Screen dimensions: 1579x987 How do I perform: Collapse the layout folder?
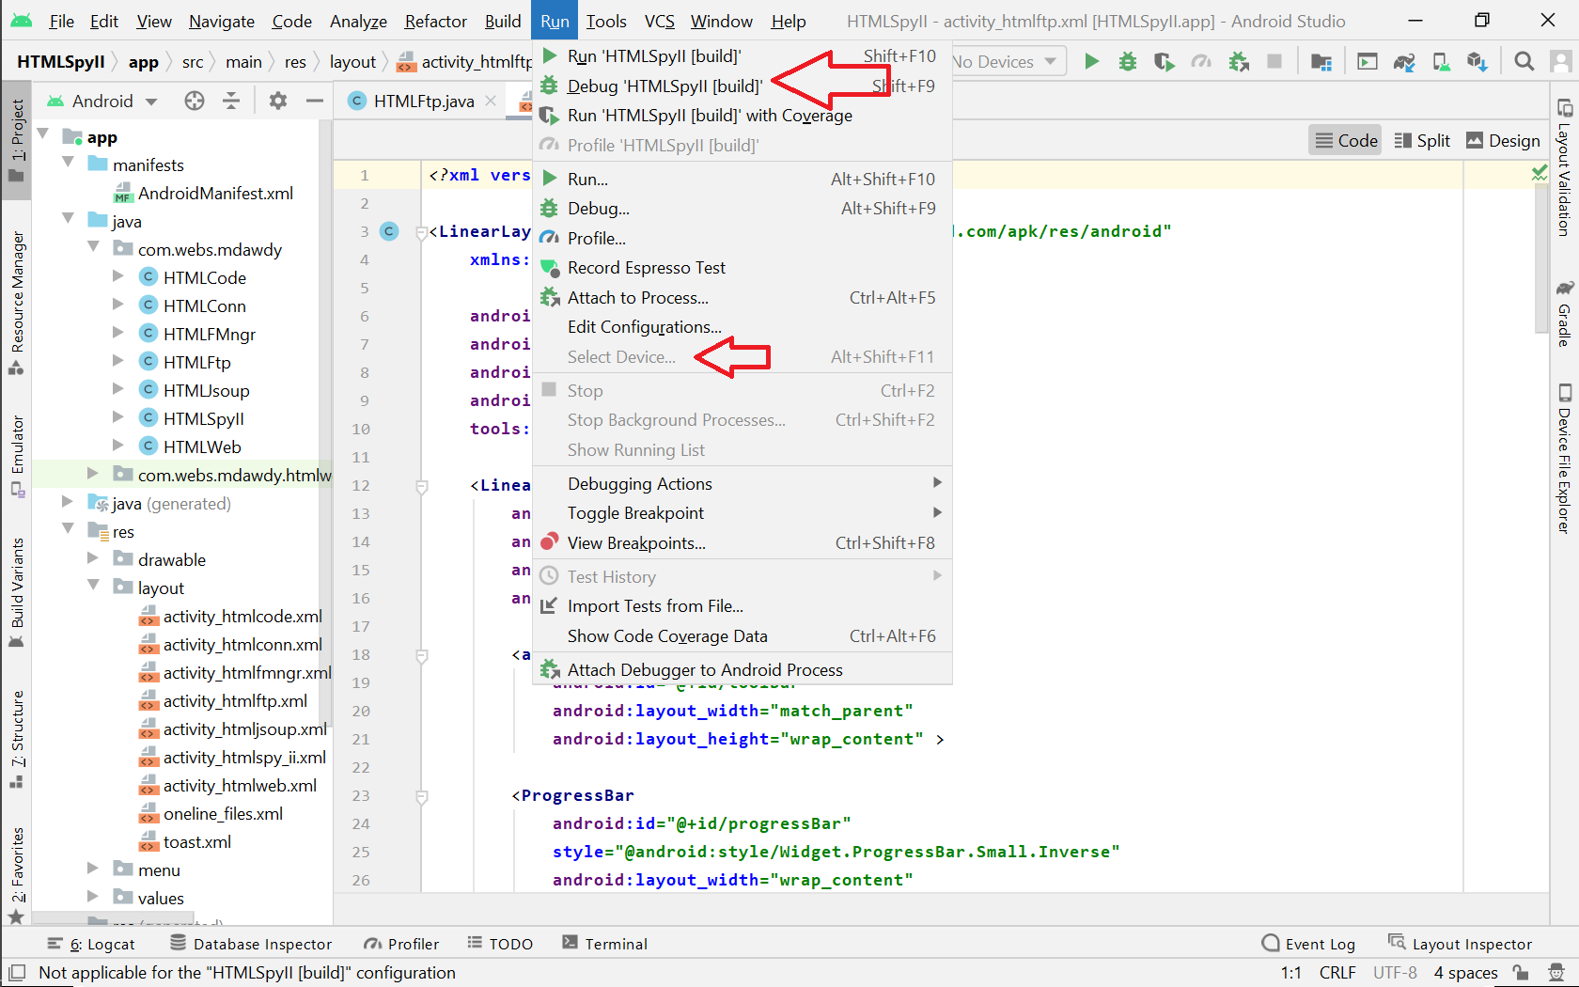click(93, 586)
